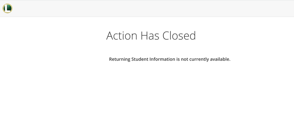Click the word "not" in the message
294x123 pixels.
(x=185, y=59)
